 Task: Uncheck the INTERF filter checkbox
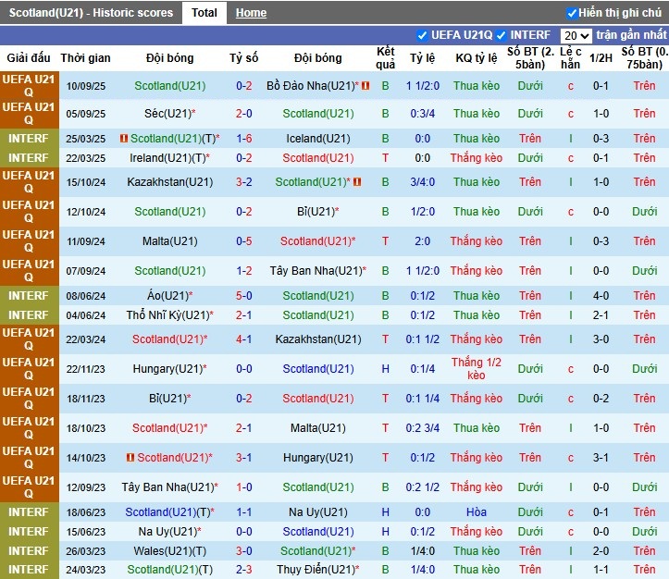pyautogui.click(x=502, y=35)
